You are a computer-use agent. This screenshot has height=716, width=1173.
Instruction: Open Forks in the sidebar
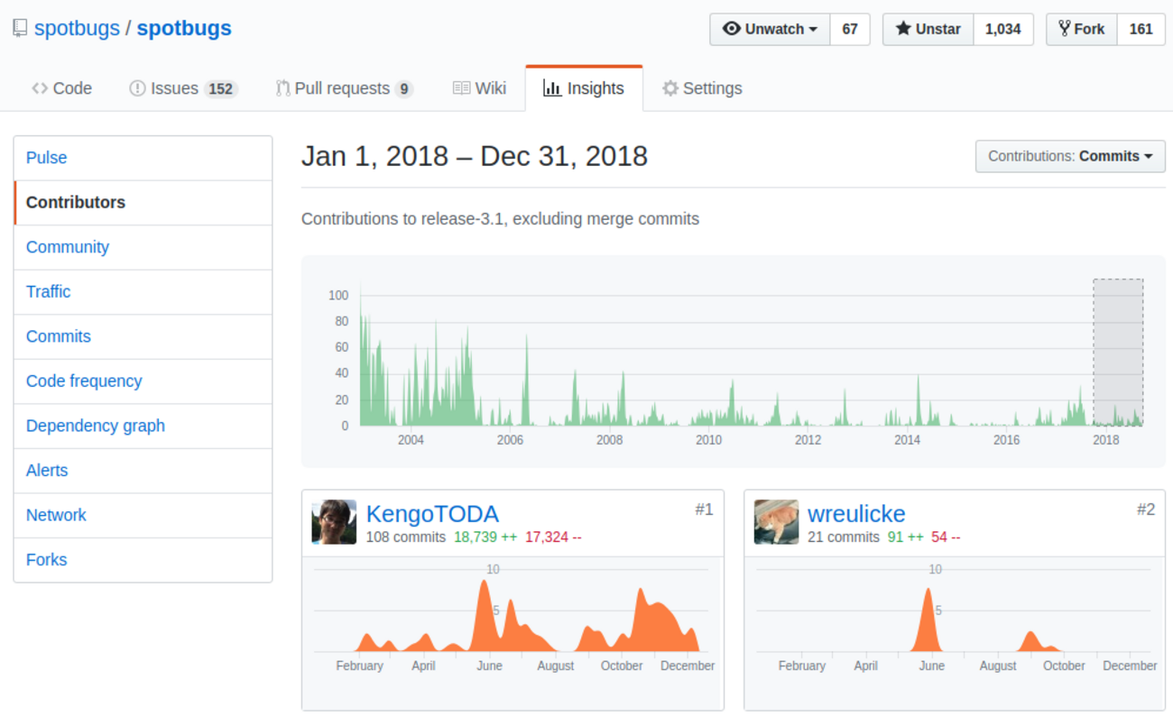click(143, 560)
